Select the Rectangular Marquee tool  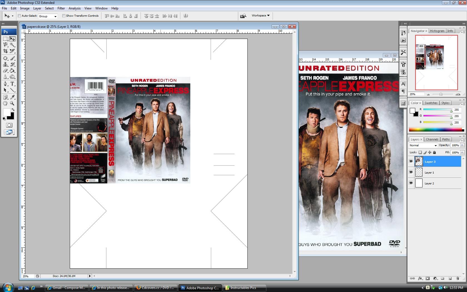pos(5,39)
